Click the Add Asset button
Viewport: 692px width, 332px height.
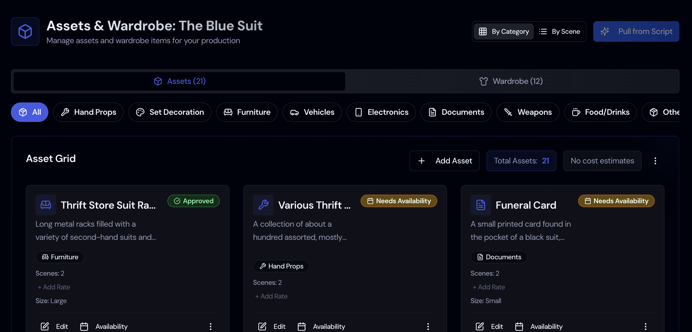click(x=444, y=161)
